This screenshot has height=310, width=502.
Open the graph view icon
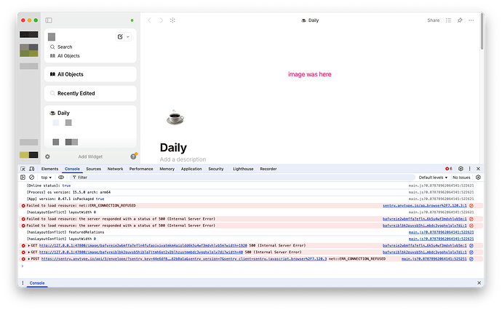[172, 20]
